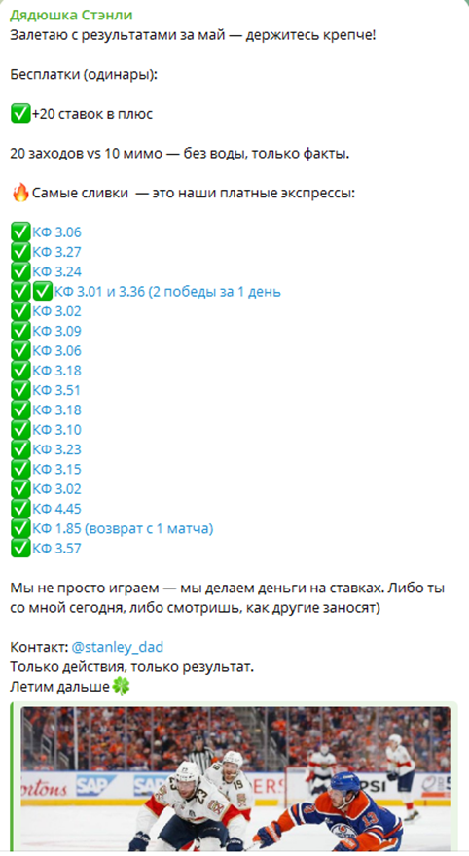Click the checkmark emoji beside КФ 4.45
Screen dimensions: 469x856
20,509
